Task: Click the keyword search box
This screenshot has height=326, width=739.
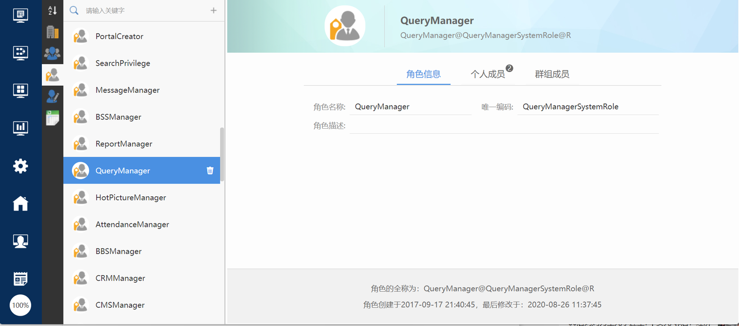Action: pos(143,10)
